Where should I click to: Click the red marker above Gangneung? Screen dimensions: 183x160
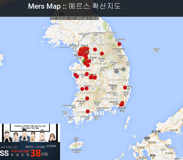tap(119, 44)
